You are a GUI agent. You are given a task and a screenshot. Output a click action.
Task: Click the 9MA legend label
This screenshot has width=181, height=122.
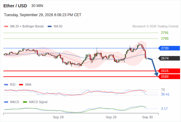(x=28, y=85)
